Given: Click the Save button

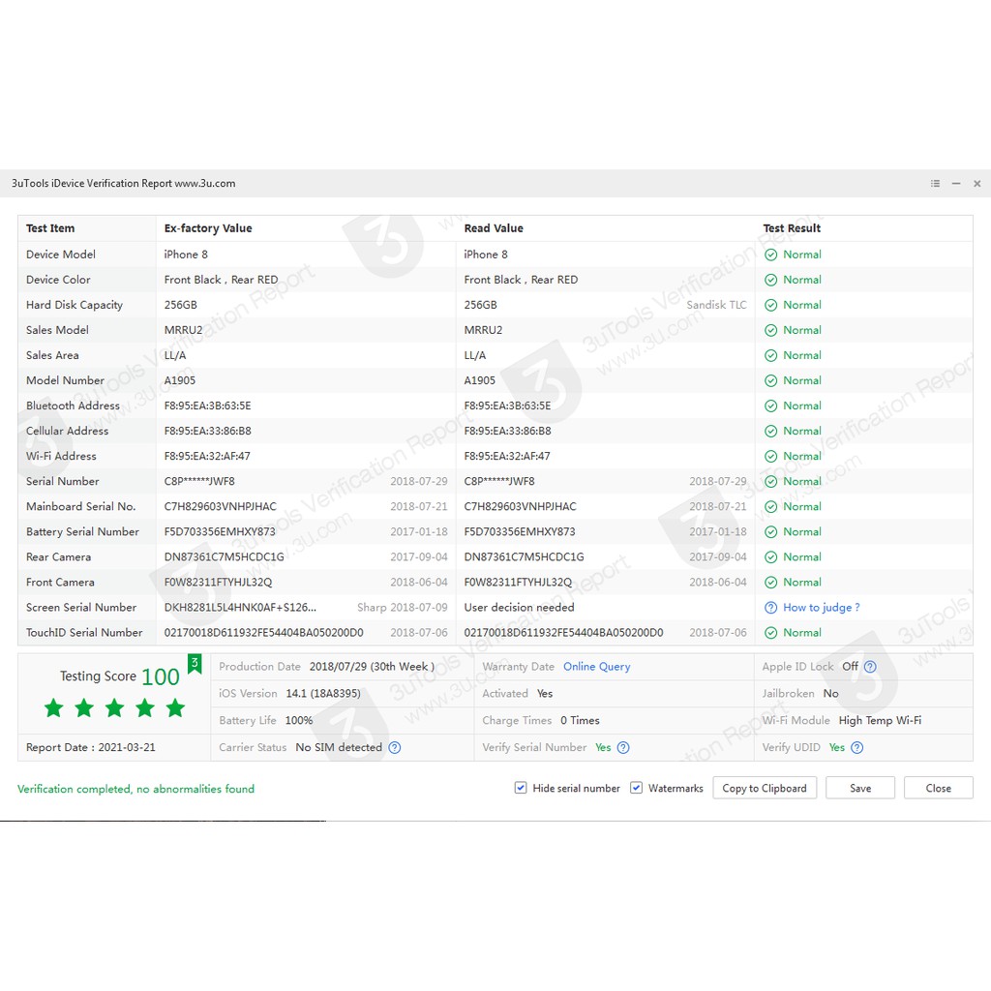Looking at the screenshot, I should click(859, 788).
